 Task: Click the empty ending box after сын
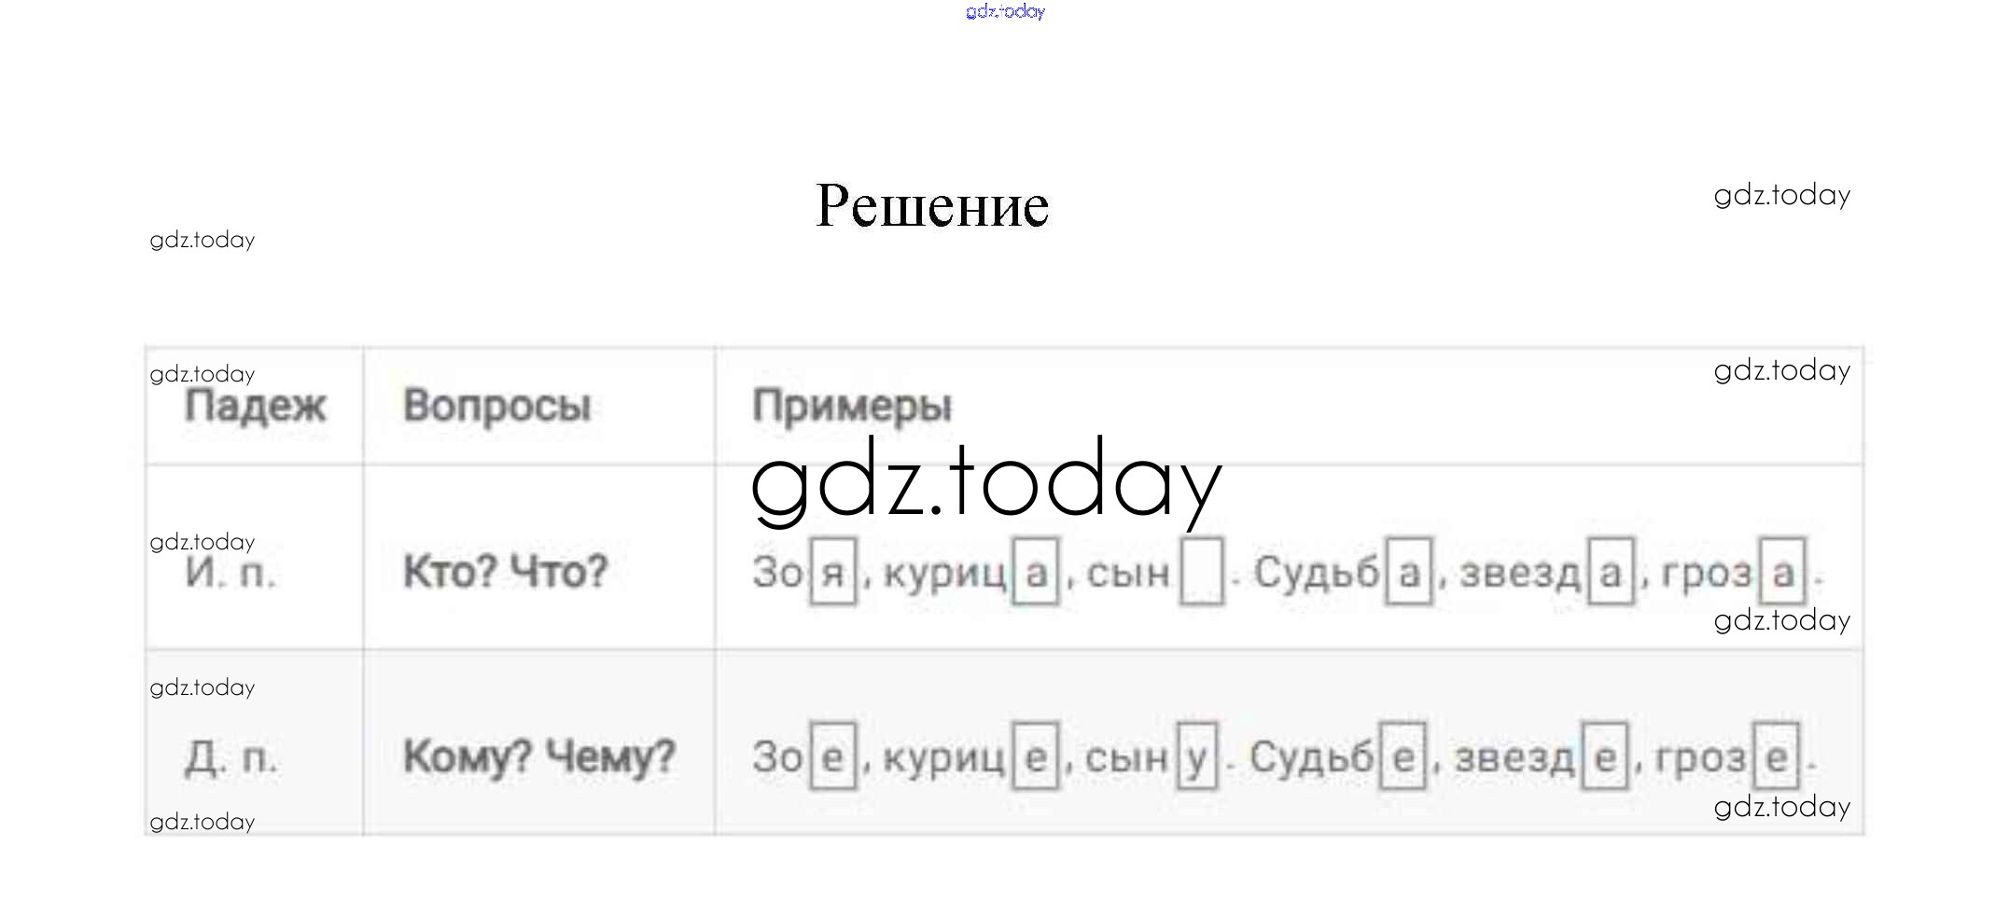pos(1202,572)
